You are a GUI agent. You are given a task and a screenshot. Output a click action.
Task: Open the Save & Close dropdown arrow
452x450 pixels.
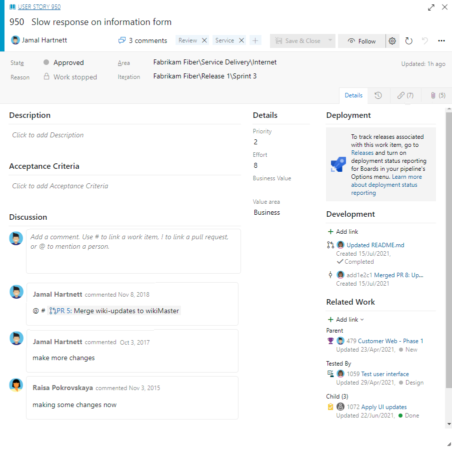click(x=329, y=40)
